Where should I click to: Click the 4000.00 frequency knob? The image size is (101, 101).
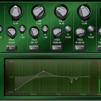click(x=57, y=32)
